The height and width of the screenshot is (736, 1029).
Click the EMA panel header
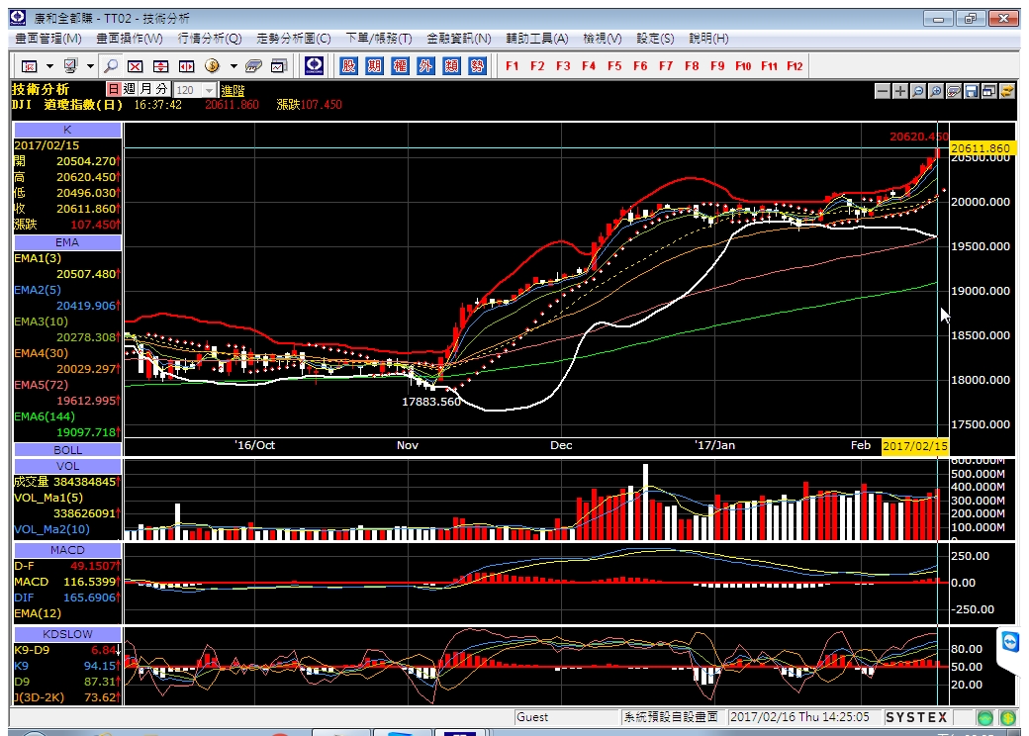point(67,242)
